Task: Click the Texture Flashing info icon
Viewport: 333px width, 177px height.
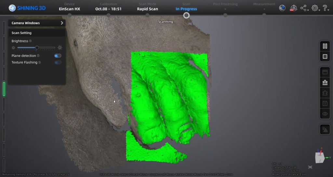Action: [39, 62]
